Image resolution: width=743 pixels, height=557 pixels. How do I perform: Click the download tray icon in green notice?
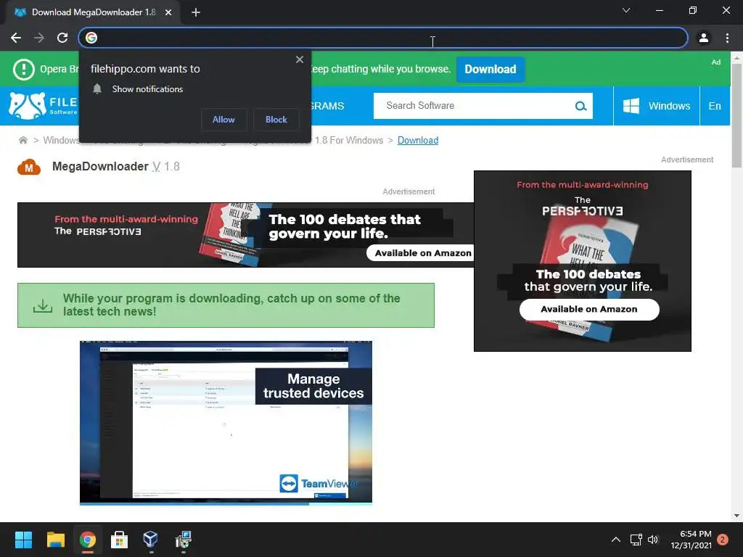(43, 305)
